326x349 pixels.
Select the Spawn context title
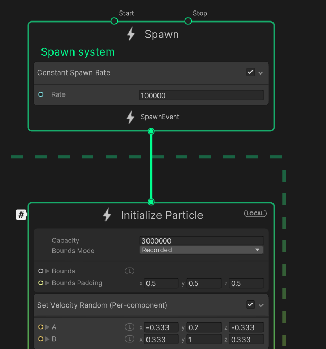[162, 35]
